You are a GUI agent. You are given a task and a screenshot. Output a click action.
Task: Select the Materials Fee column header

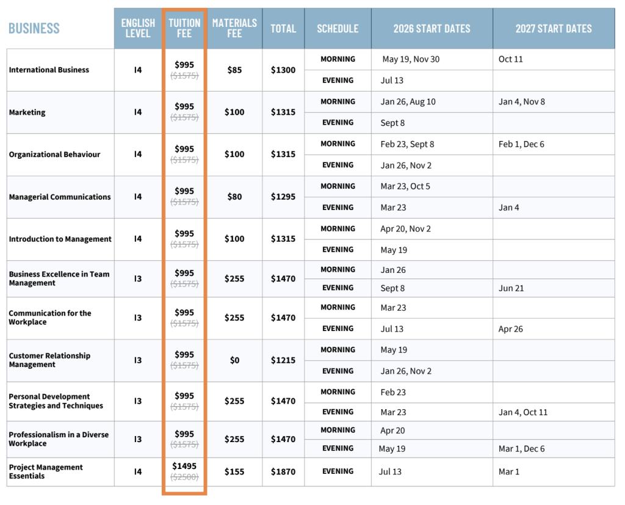pos(234,28)
